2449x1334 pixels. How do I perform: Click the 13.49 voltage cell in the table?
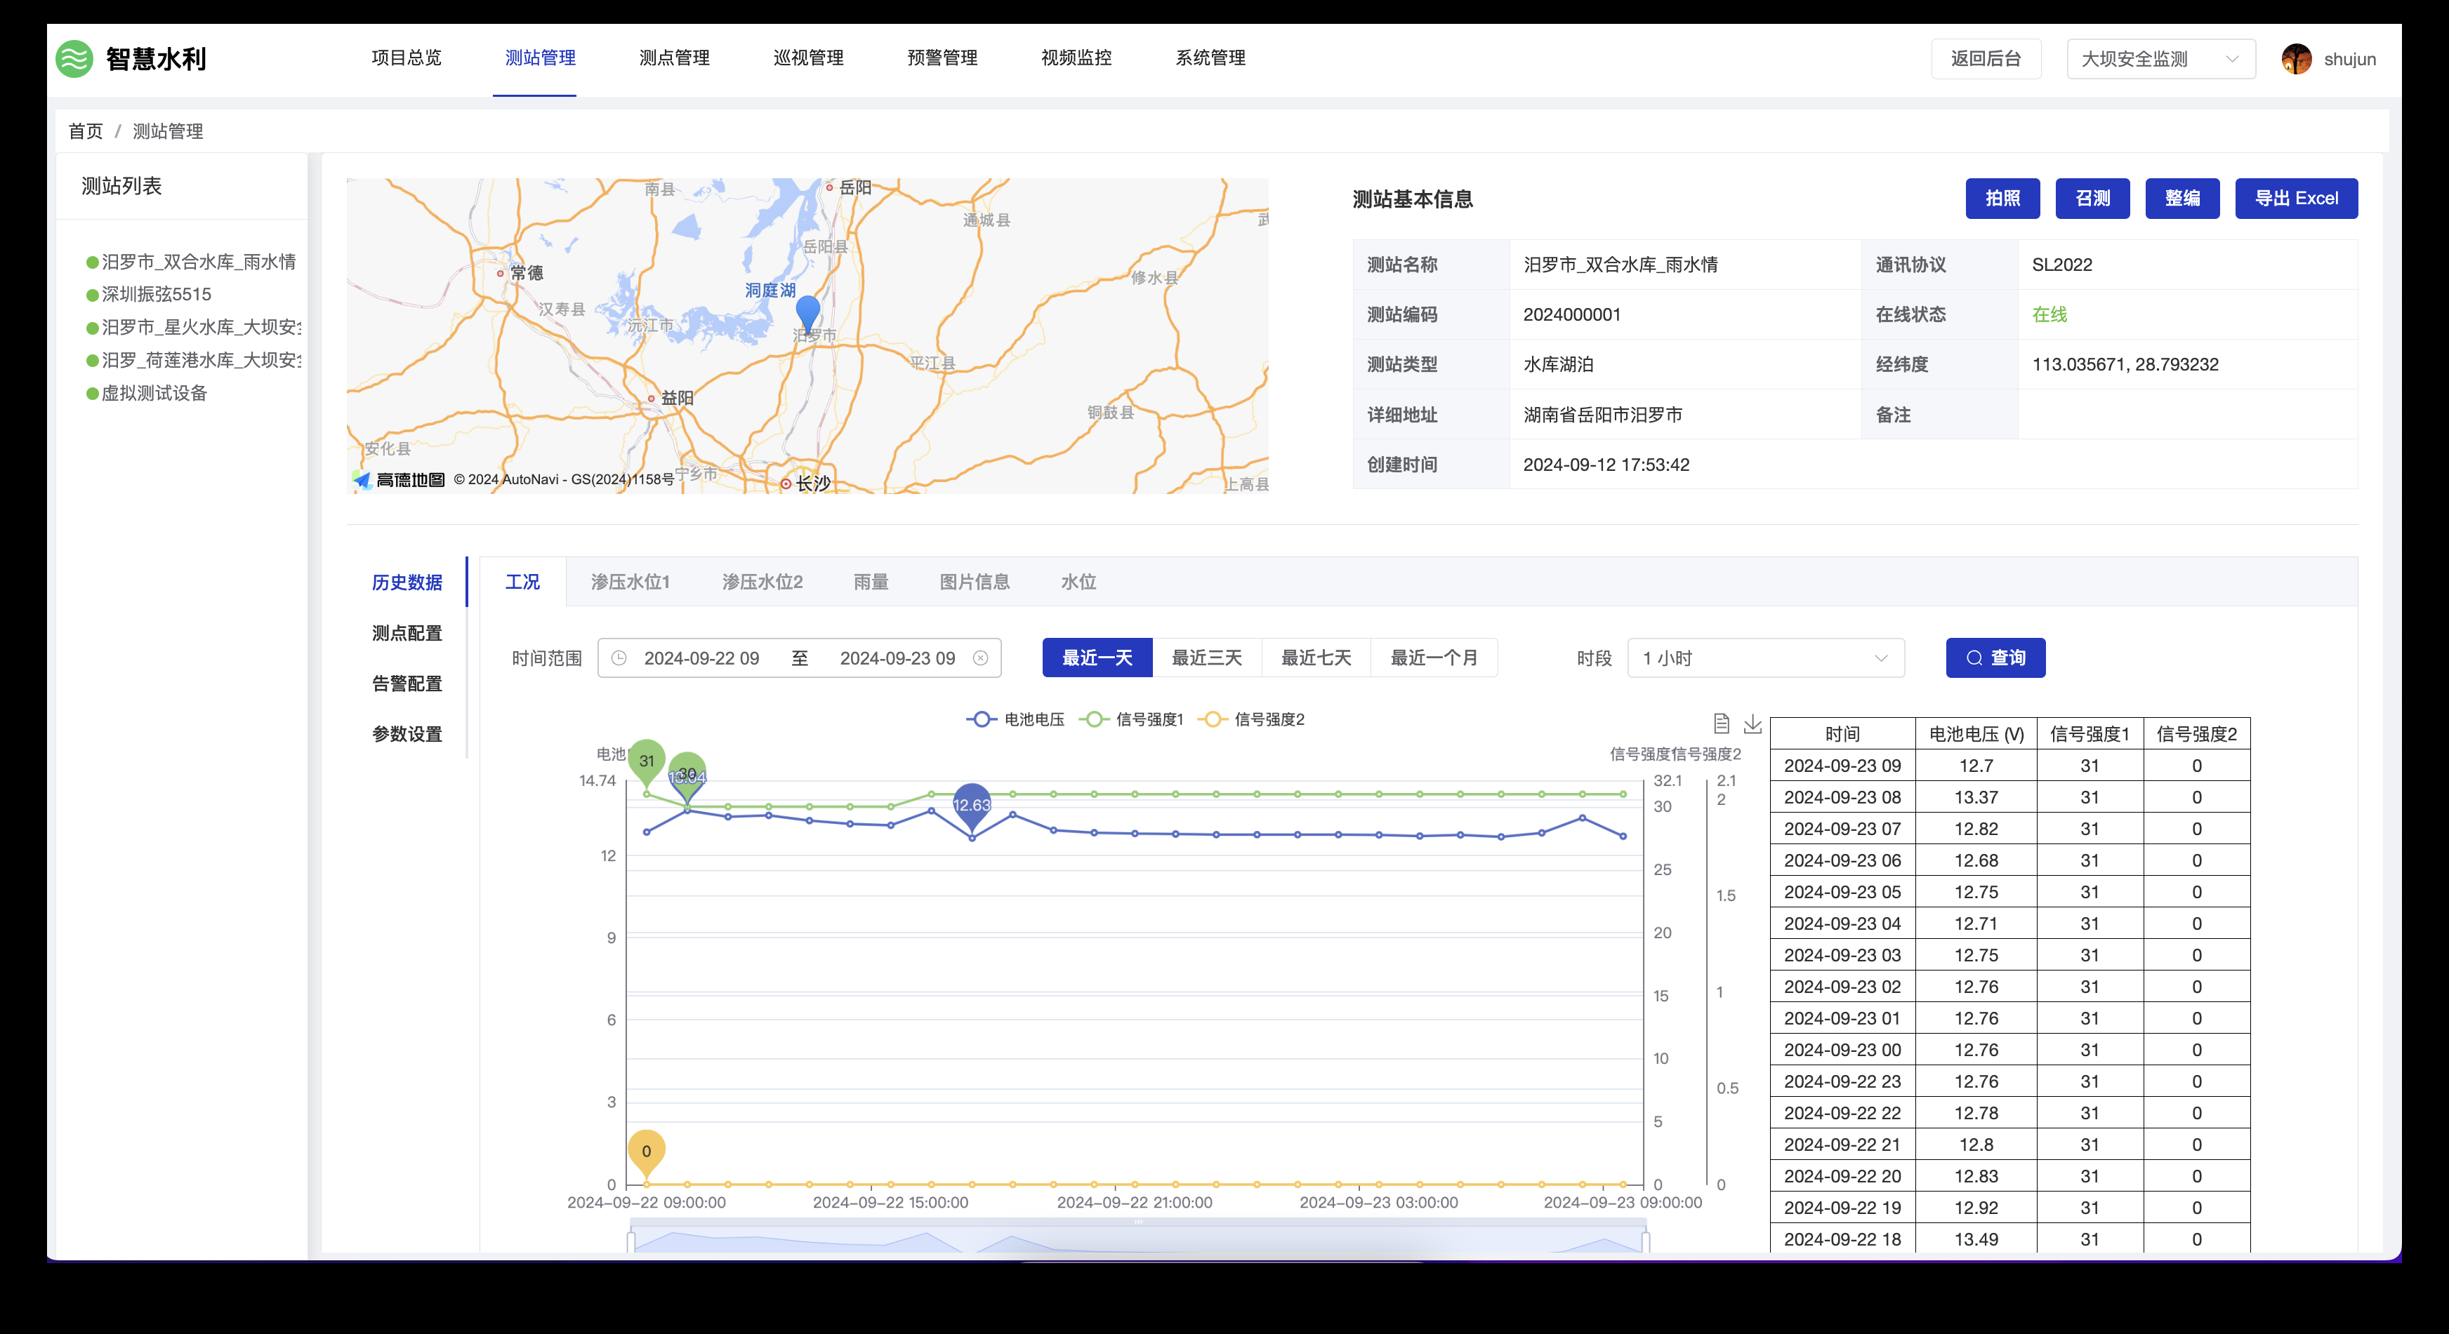pyautogui.click(x=1976, y=1239)
